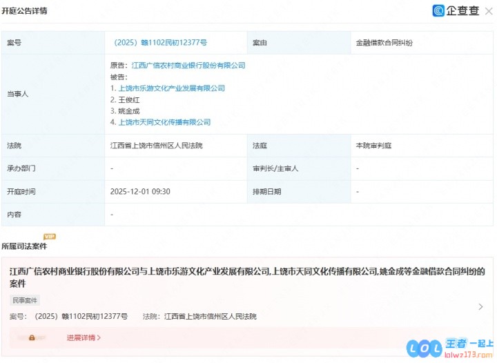Click the 内容 label cell
497x363 pixels.
tap(53, 215)
